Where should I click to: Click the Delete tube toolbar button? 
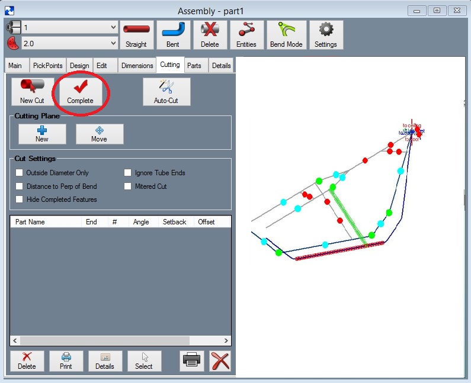tap(210, 35)
